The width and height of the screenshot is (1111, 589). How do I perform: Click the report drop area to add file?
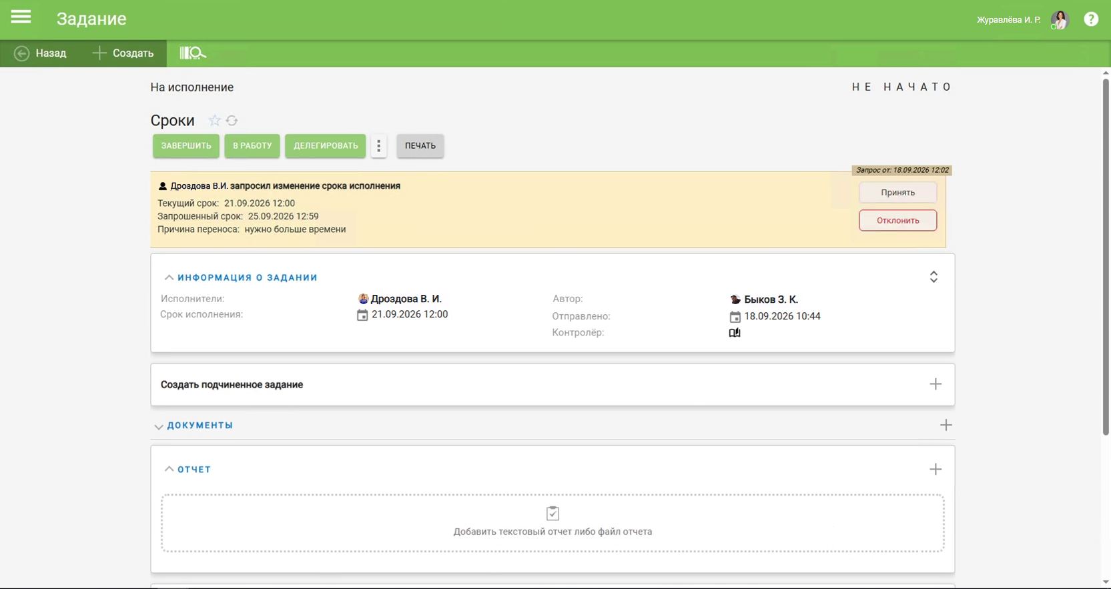pyautogui.click(x=552, y=523)
